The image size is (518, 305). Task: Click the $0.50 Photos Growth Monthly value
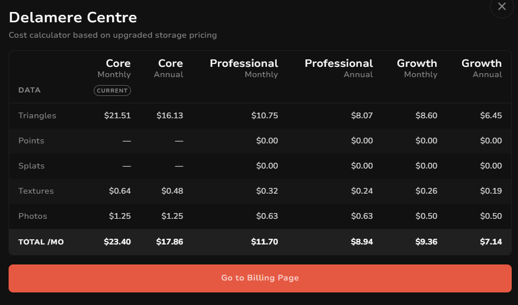coord(426,216)
